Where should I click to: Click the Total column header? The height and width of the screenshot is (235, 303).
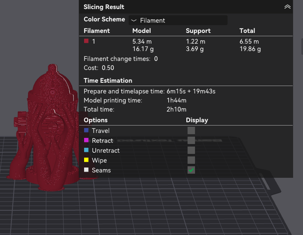pos(247,31)
